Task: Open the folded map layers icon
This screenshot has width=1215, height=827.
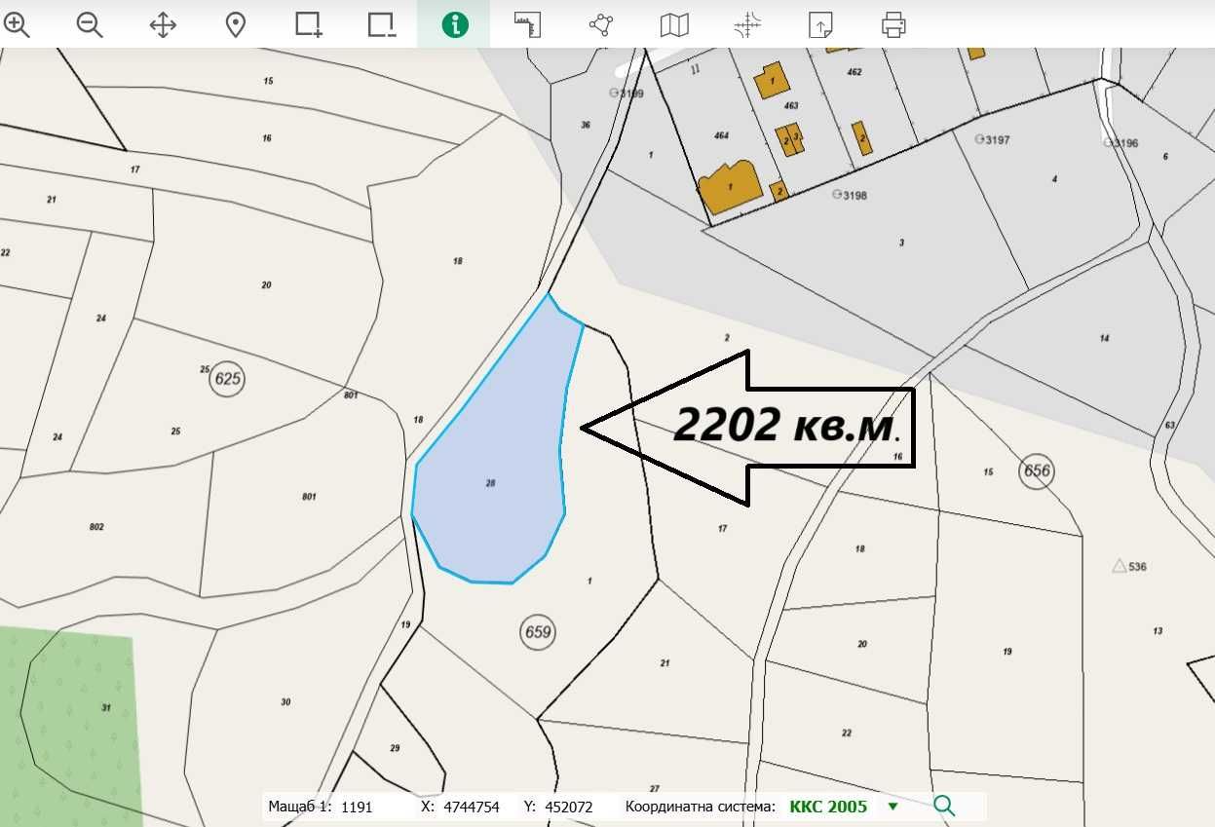Action: [x=673, y=24]
